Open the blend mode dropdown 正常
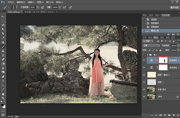The image size is (180, 118). [151, 45]
